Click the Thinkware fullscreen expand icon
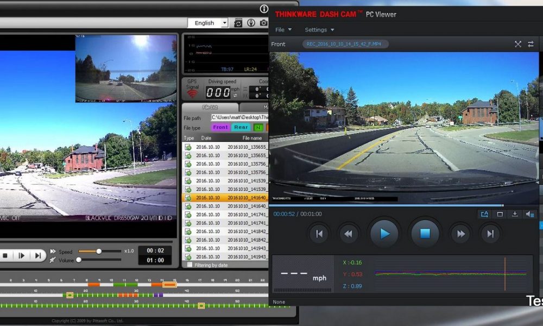The image size is (543, 326). tap(517, 44)
